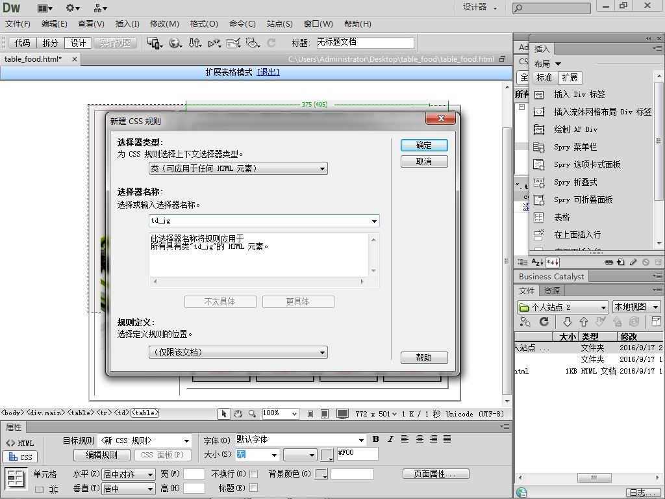Image resolution: width=665 pixels, height=499 pixels.
Task: Click the Help (帮助) button in dialog
Action: (x=424, y=358)
